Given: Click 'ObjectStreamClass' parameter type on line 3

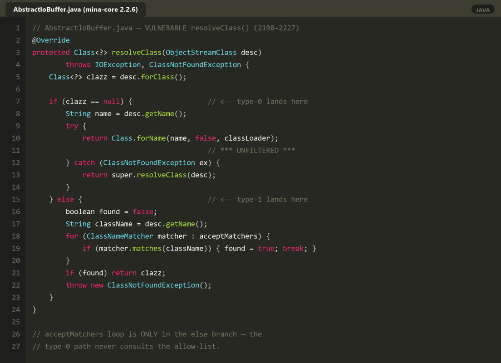Looking at the screenshot, I should tap(201, 52).
